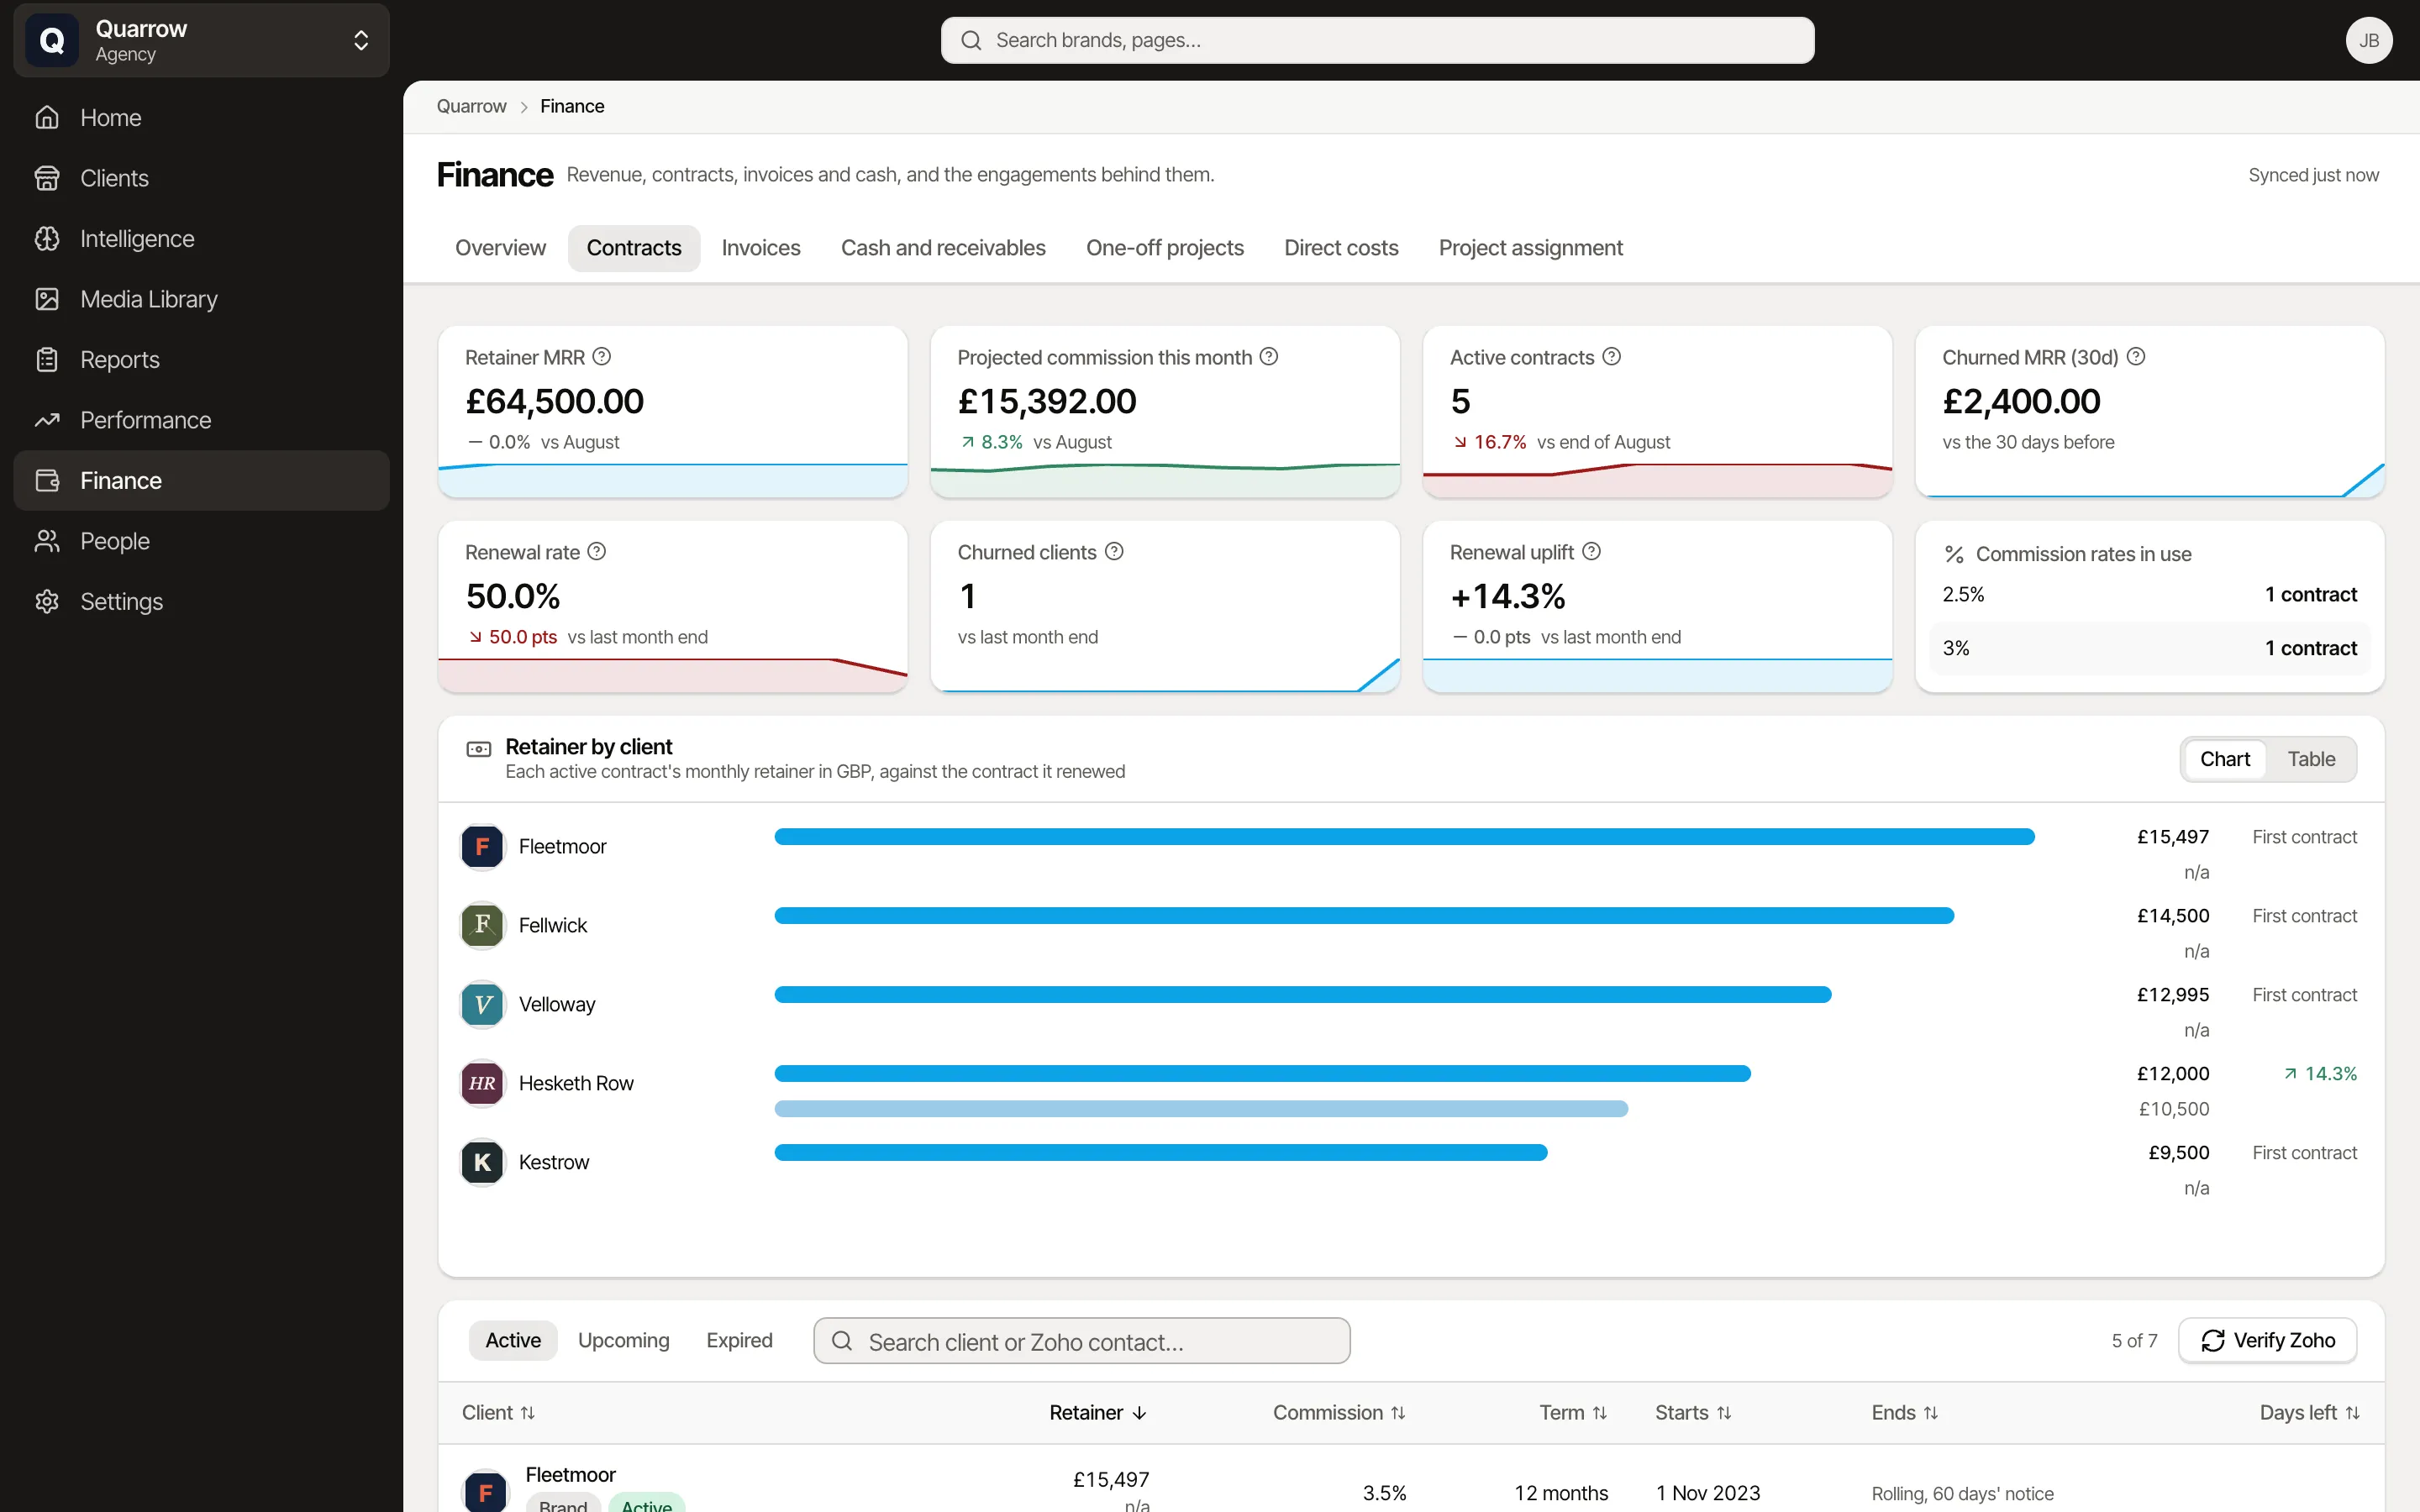
Task: Switch Retainer by client to Chart view
Action: tap(2224, 759)
